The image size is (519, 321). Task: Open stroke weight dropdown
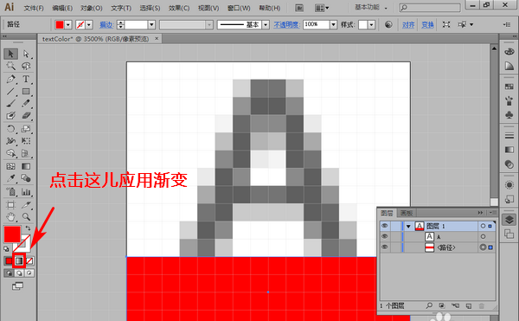(151, 24)
